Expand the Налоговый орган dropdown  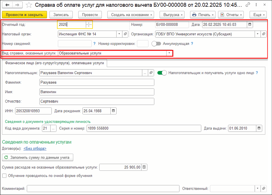(119, 34)
